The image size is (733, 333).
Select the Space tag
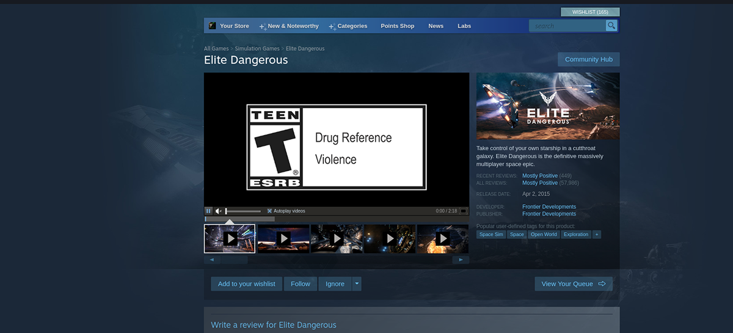tap(517, 235)
